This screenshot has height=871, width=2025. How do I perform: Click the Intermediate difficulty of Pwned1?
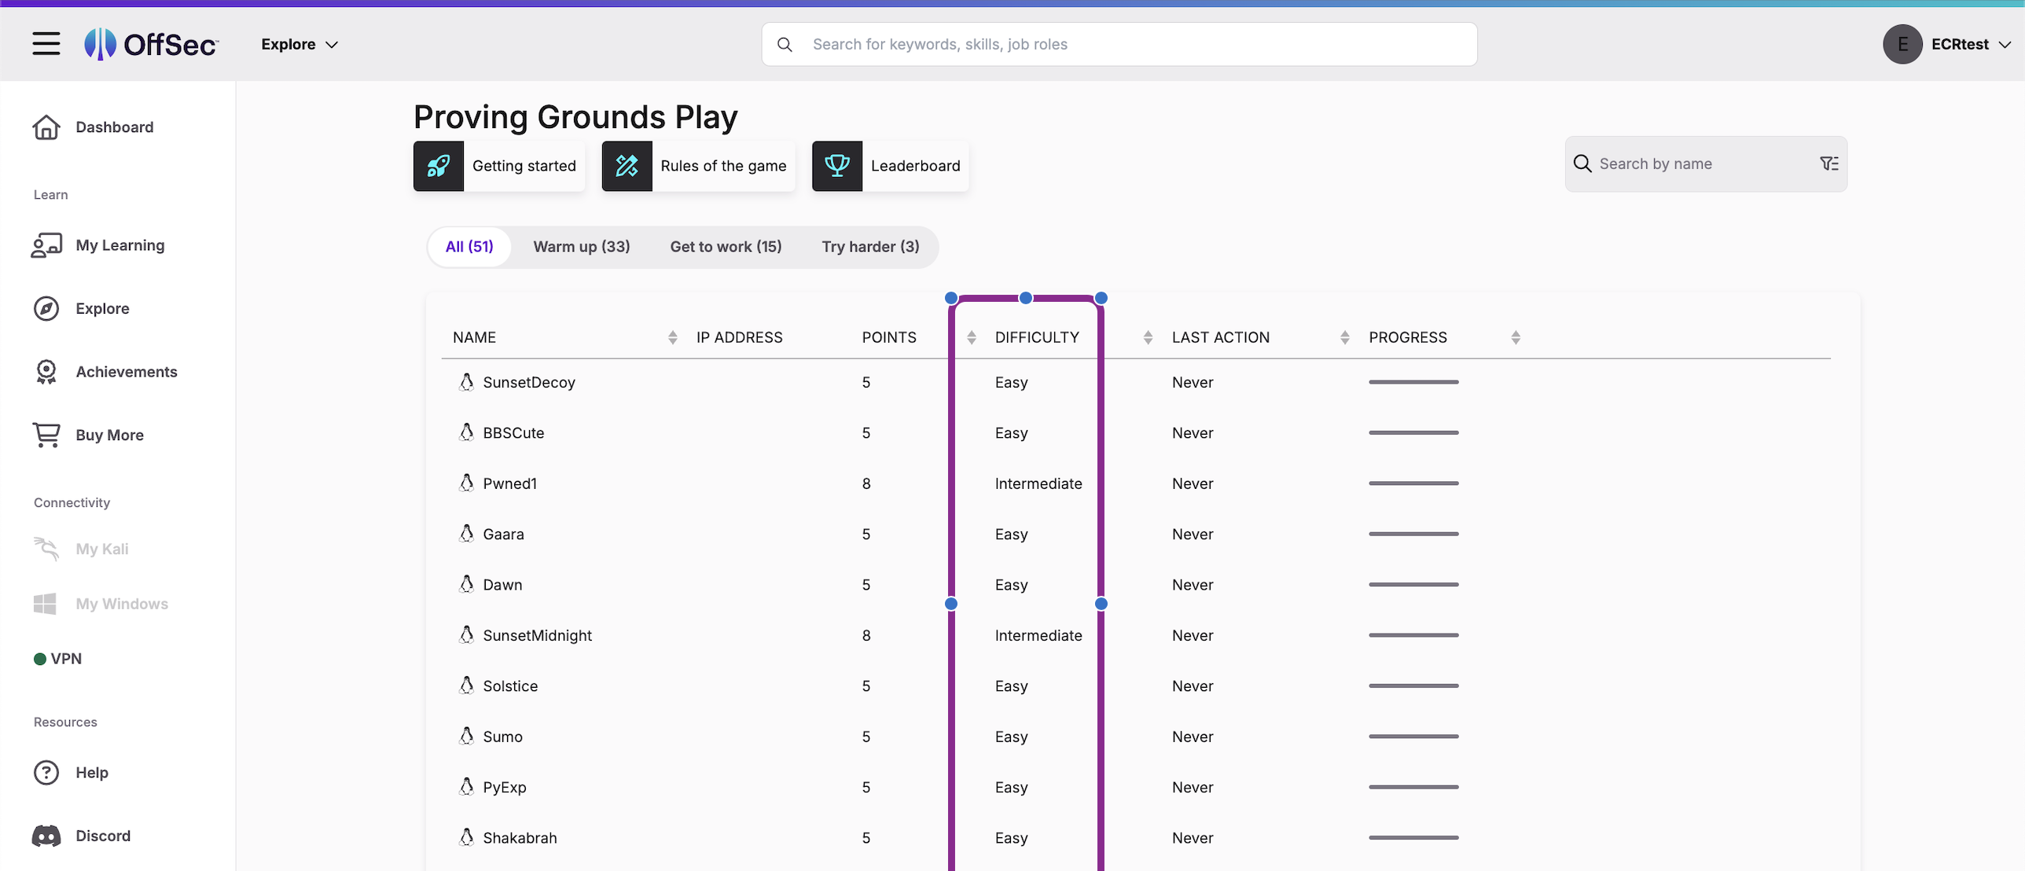pos(1038,483)
